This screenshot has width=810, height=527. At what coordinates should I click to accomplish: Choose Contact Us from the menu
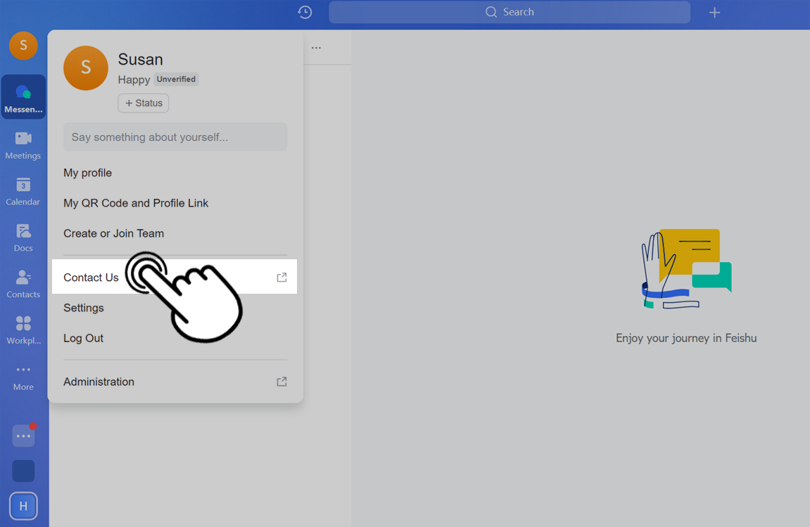(x=175, y=277)
